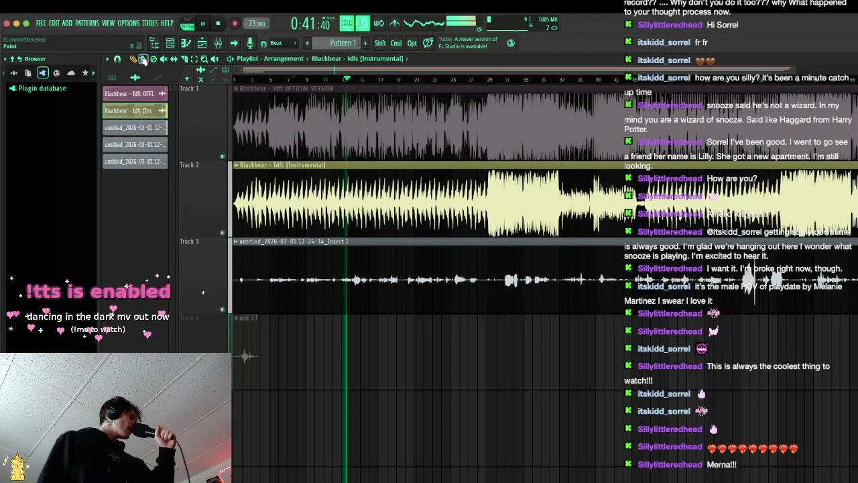Toggle the metronome icon
This screenshot has height=483, width=858.
coord(394,23)
